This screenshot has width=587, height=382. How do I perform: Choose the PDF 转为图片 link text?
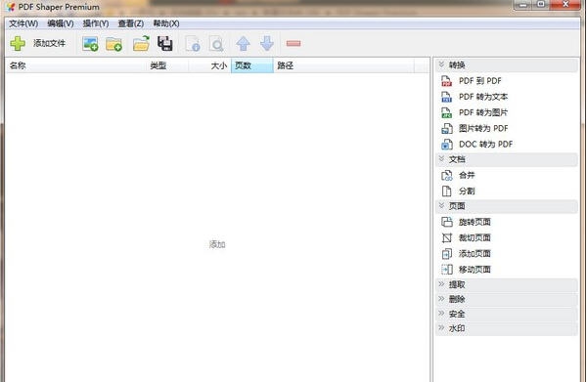[483, 112]
